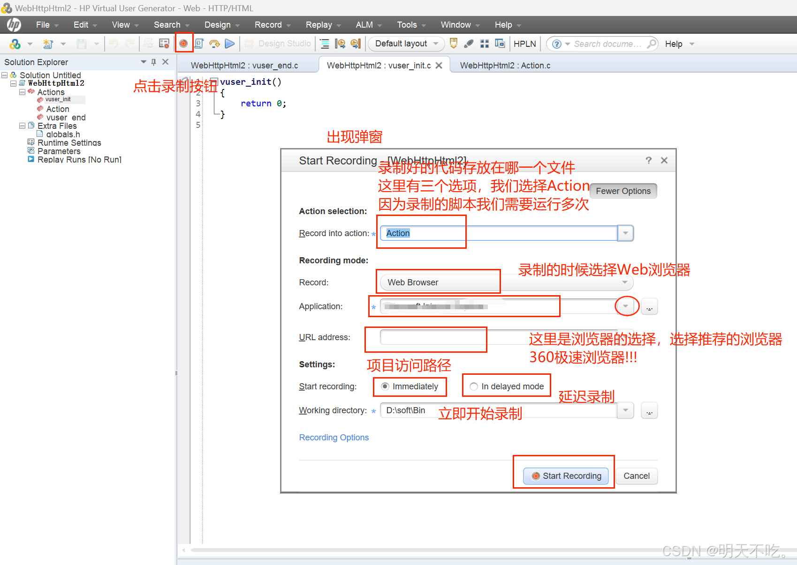Open the Record into action dropdown
The height and width of the screenshot is (565, 797).
tap(625, 233)
